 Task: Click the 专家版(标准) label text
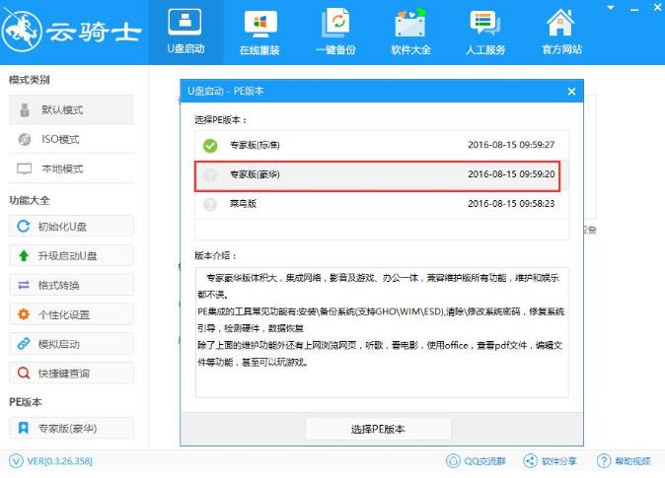255,145
